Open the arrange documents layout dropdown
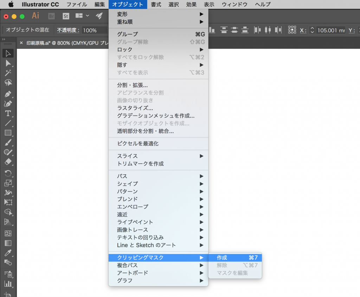Screen dimensions: 360x297 (82, 16)
